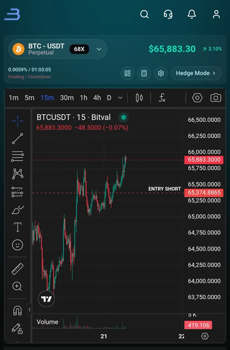This screenshot has width=230, height=350.
Task: Expand the BTC - USDT pair selector chevron
Action: 99,49
